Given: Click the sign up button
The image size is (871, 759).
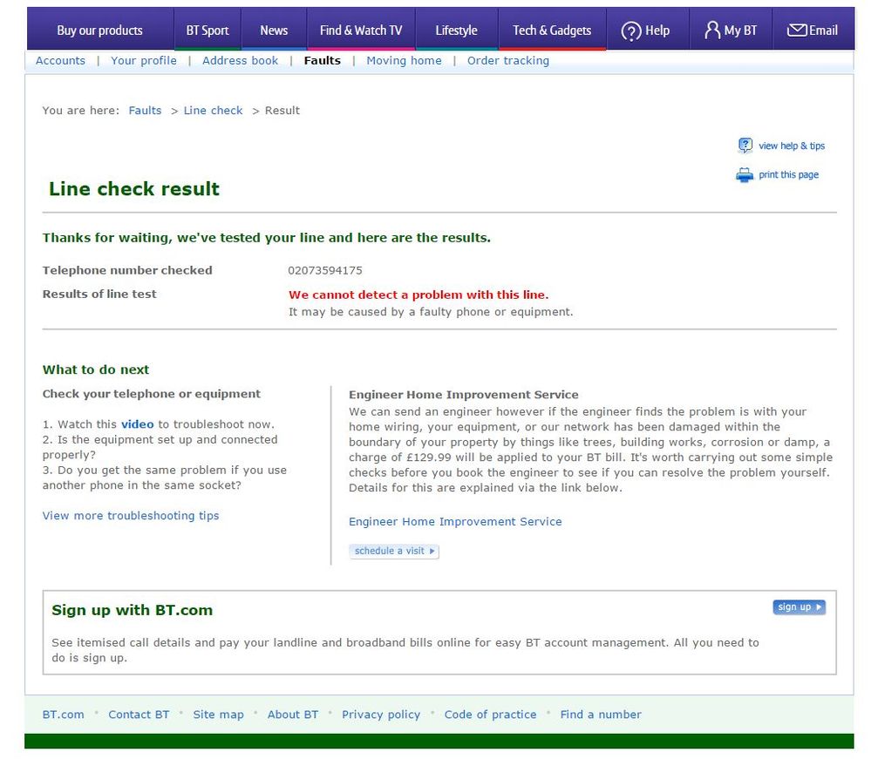Looking at the screenshot, I should coord(799,607).
